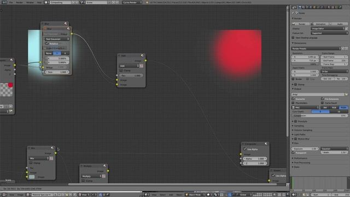Expand the Sampling panel
The image size is (350, 197).
(299, 126)
